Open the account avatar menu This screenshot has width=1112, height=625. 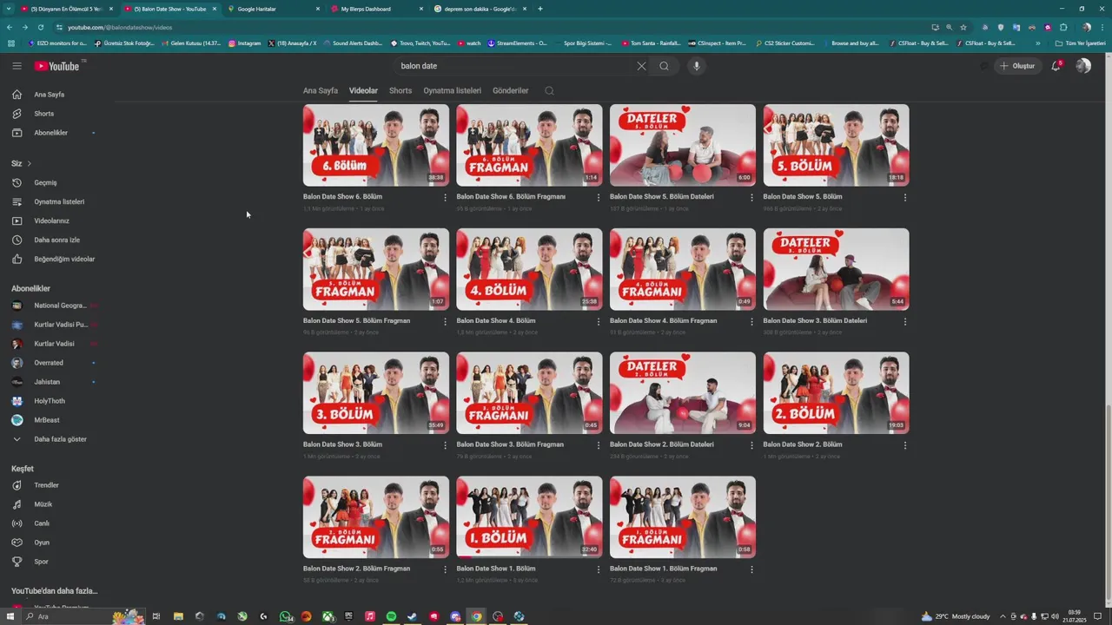[1083, 66]
